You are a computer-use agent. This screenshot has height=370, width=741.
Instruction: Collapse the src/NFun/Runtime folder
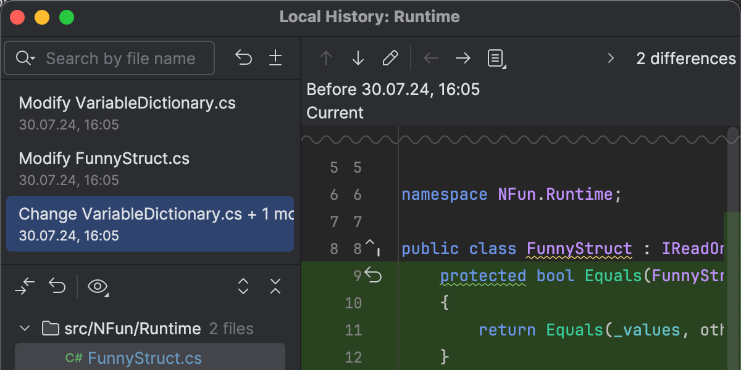click(25, 329)
